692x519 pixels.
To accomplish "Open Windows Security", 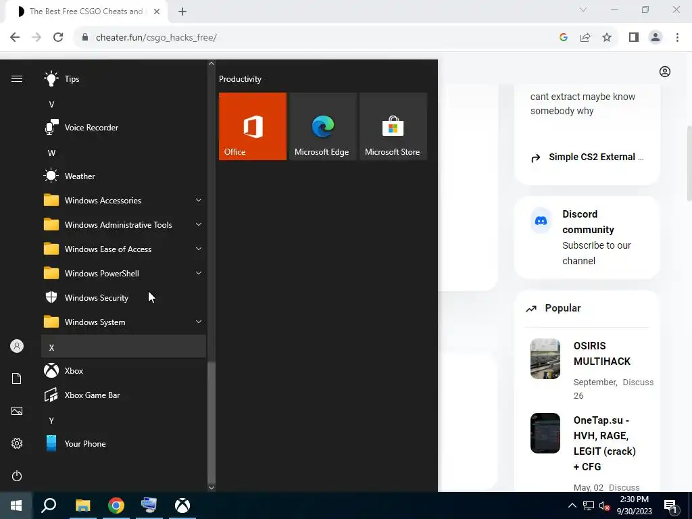I will [124, 298].
